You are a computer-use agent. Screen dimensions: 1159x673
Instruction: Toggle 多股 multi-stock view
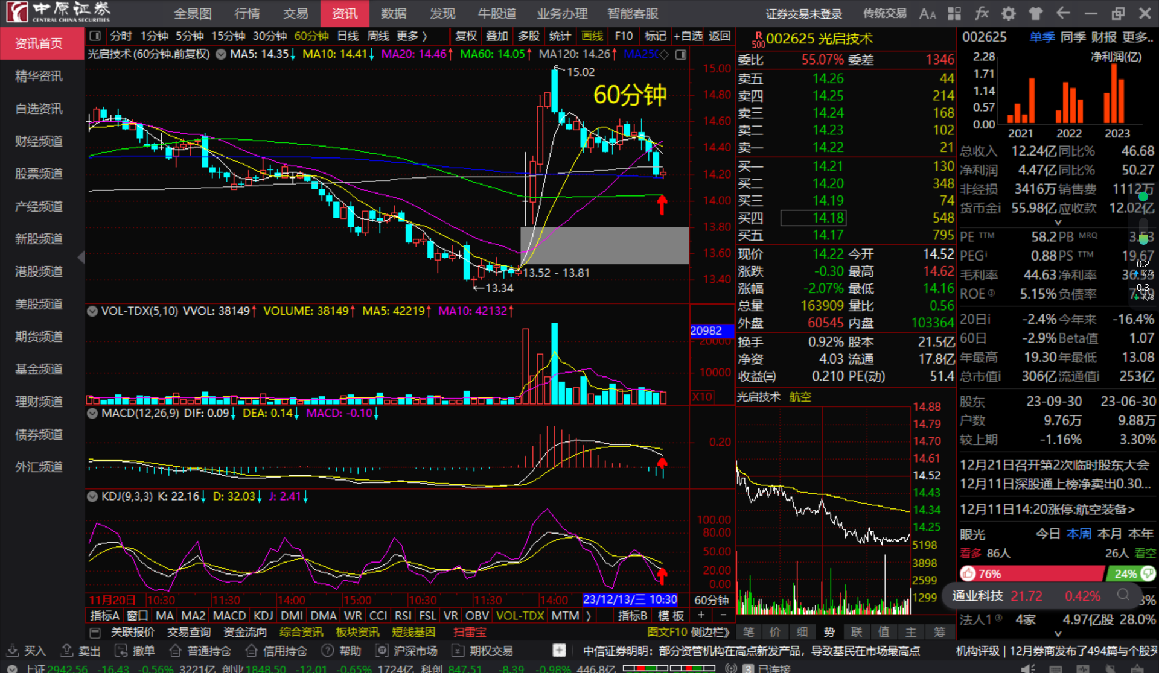coord(529,36)
